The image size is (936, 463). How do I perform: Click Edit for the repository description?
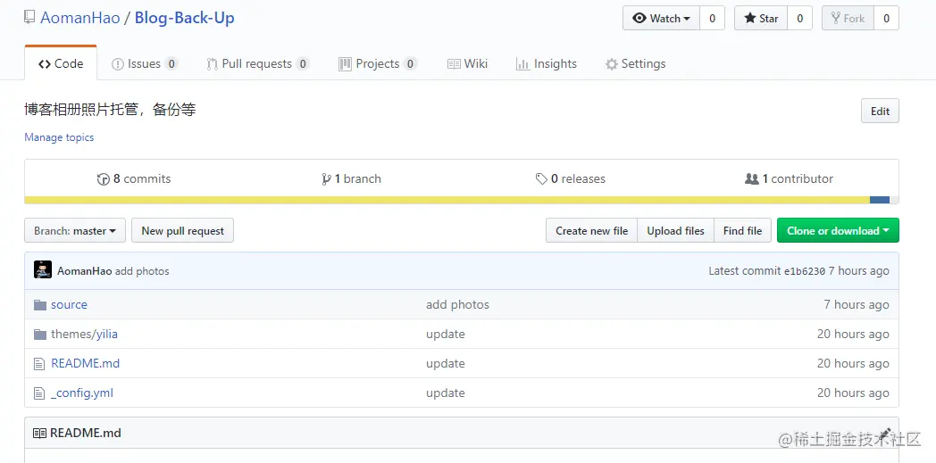880,111
